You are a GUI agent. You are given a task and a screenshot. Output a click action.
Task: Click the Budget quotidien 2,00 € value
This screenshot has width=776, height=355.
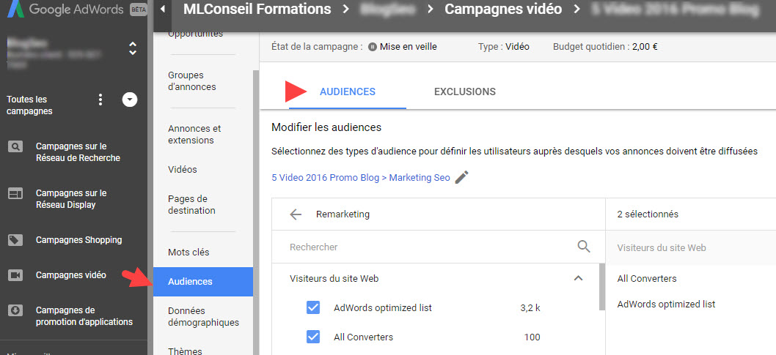pyautogui.click(x=645, y=47)
